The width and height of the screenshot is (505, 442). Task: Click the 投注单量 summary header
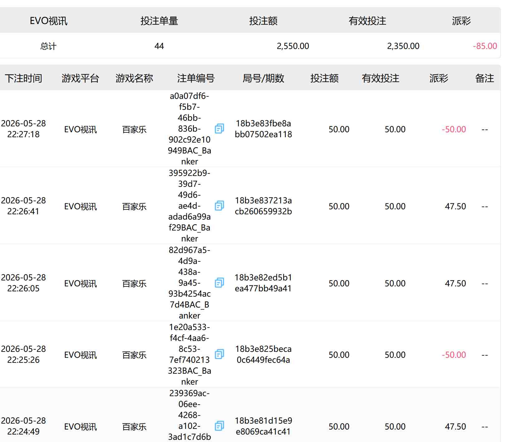point(159,21)
